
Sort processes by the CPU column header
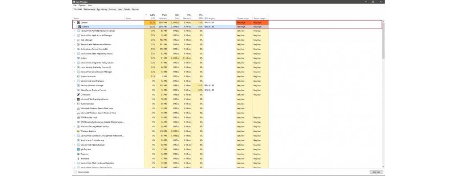(x=150, y=17)
